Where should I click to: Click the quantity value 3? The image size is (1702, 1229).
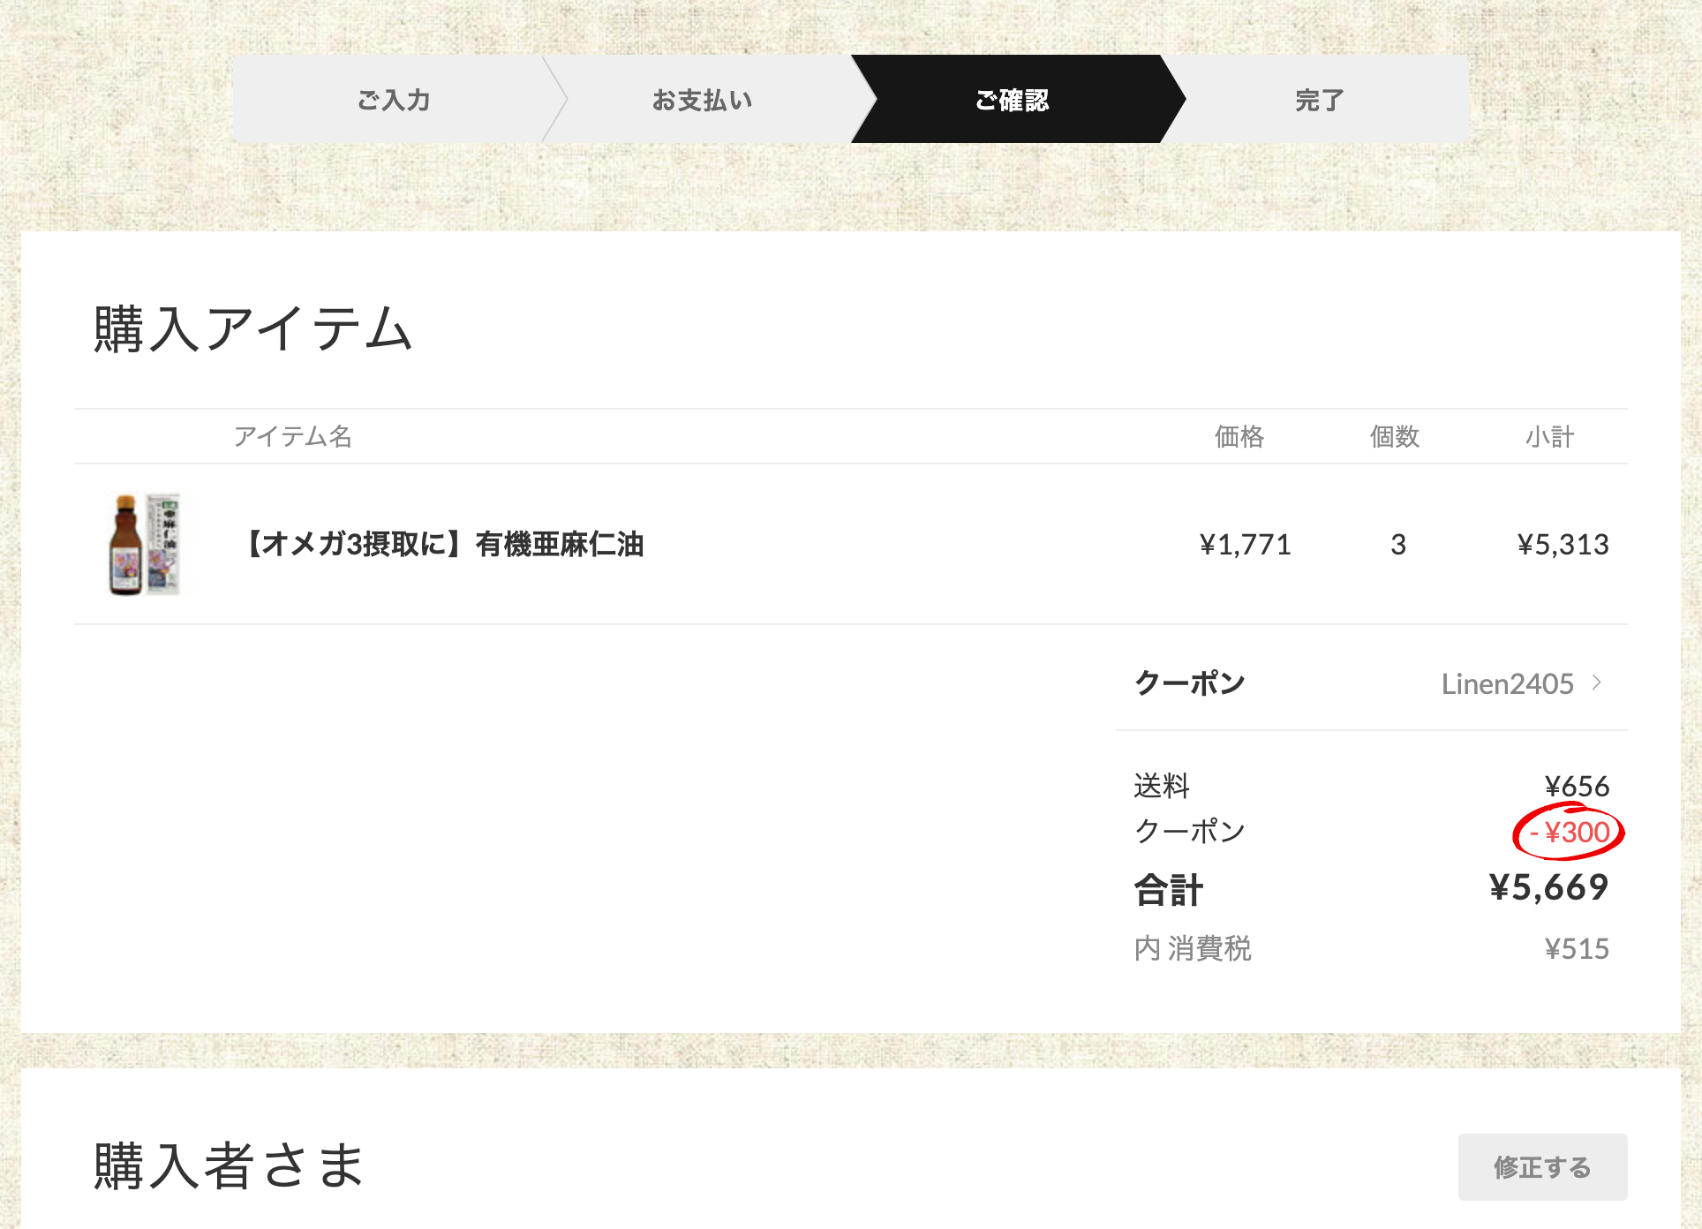click(1397, 544)
